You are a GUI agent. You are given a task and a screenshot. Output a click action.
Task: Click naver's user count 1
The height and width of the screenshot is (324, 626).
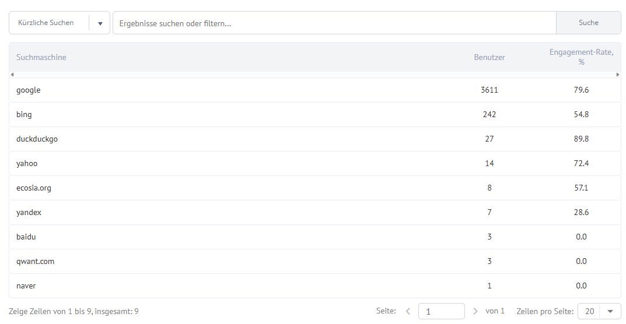[489, 286]
